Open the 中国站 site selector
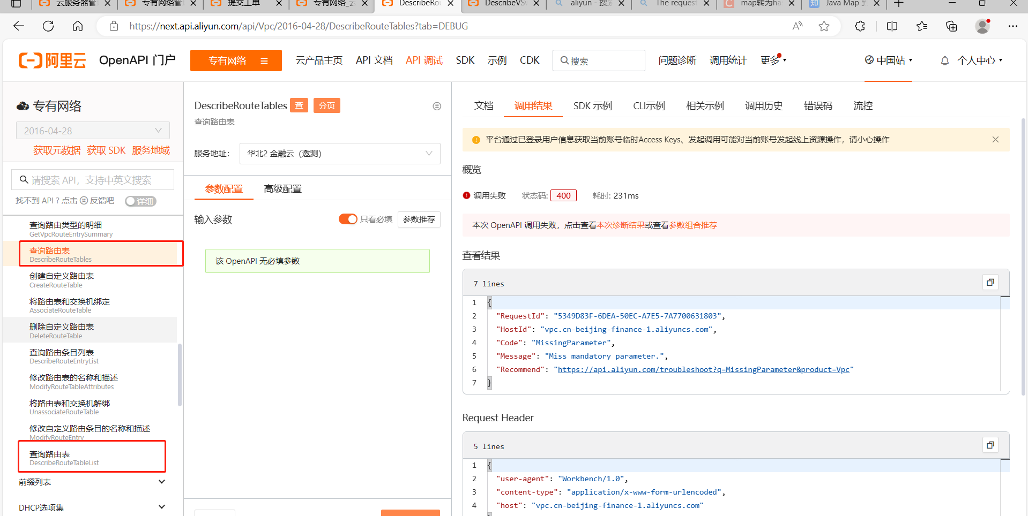The height and width of the screenshot is (516, 1028). click(889, 60)
